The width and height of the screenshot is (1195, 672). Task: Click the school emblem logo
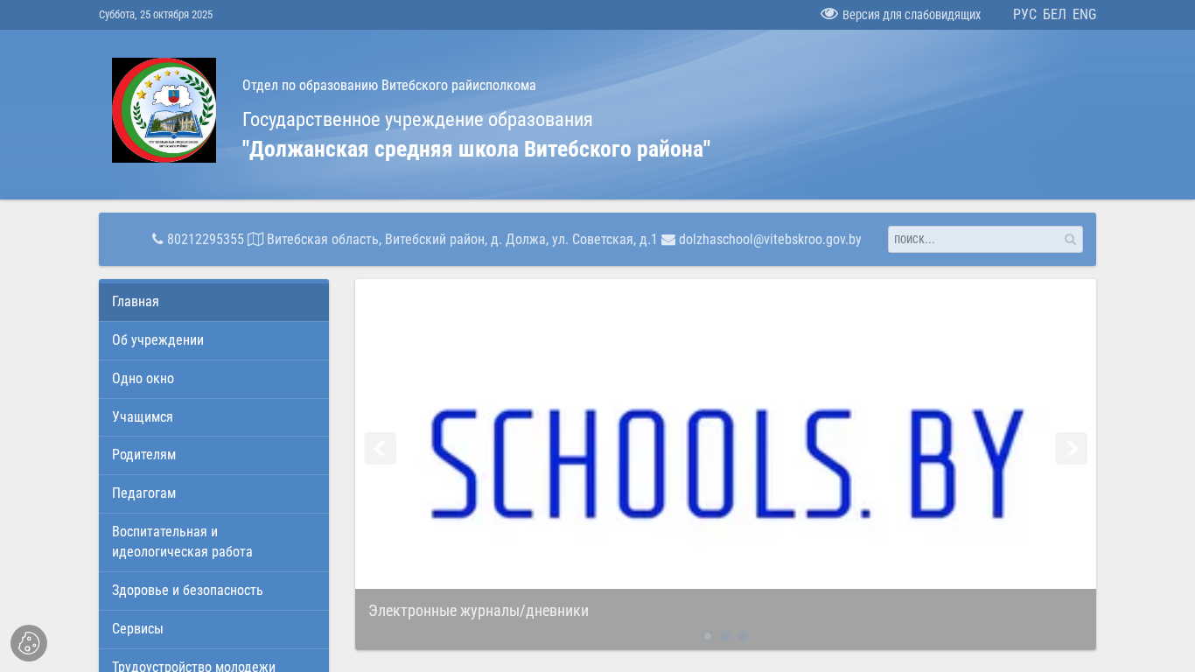click(164, 110)
